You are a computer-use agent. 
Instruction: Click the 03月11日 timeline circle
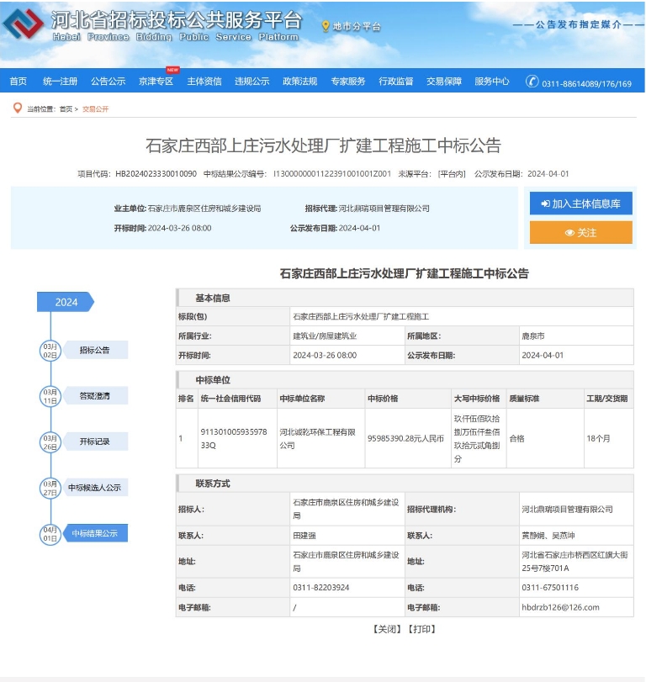click(50, 395)
